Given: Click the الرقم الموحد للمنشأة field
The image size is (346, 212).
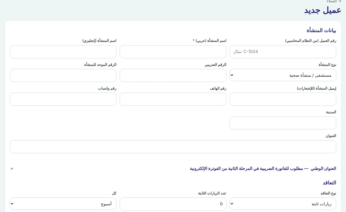Looking at the screenshot, I should click(63, 75).
